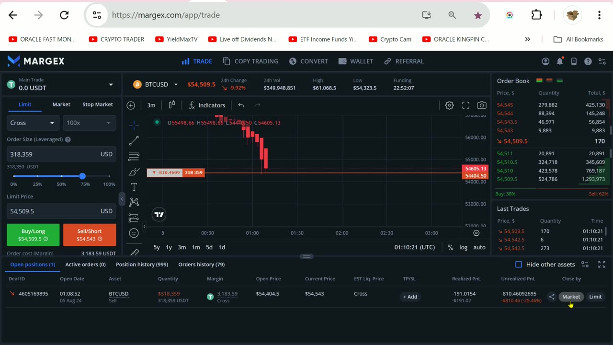Reload the browser page

click(x=64, y=15)
